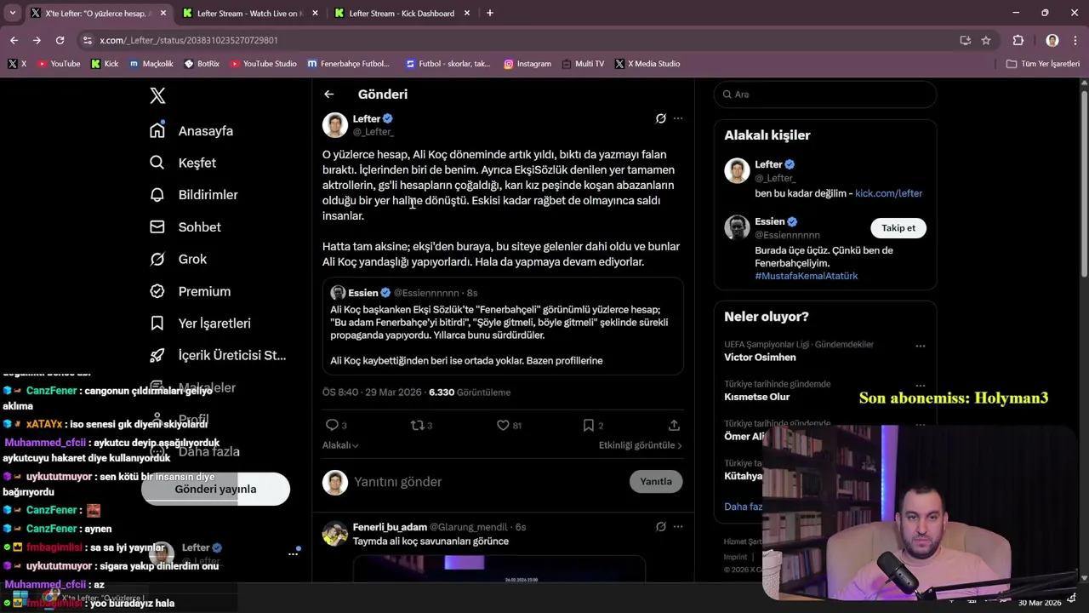Click Gönderi yayınla post button

[215, 490]
